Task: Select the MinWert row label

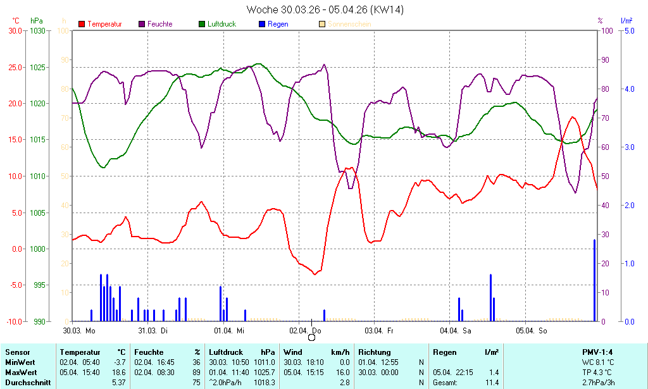Action: point(19,362)
